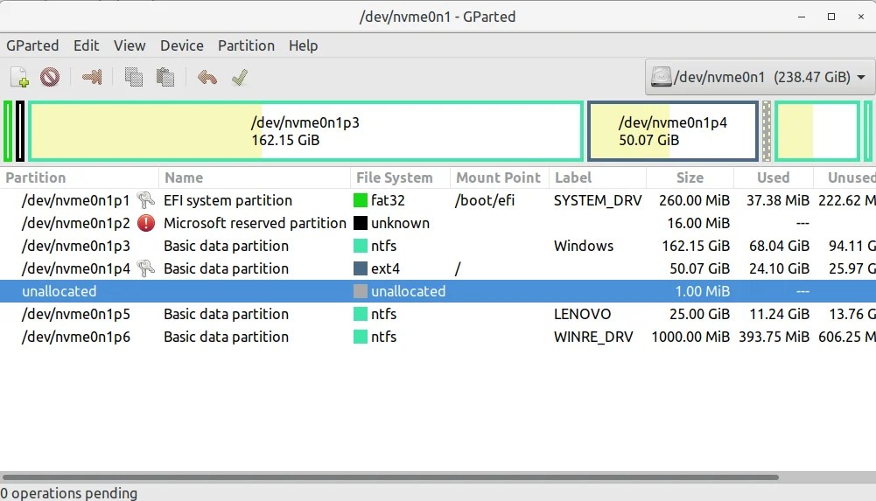The image size is (876, 501).
Task: Click the red warning icon on /dev/nvme0n1p2
Action: [146, 223]
